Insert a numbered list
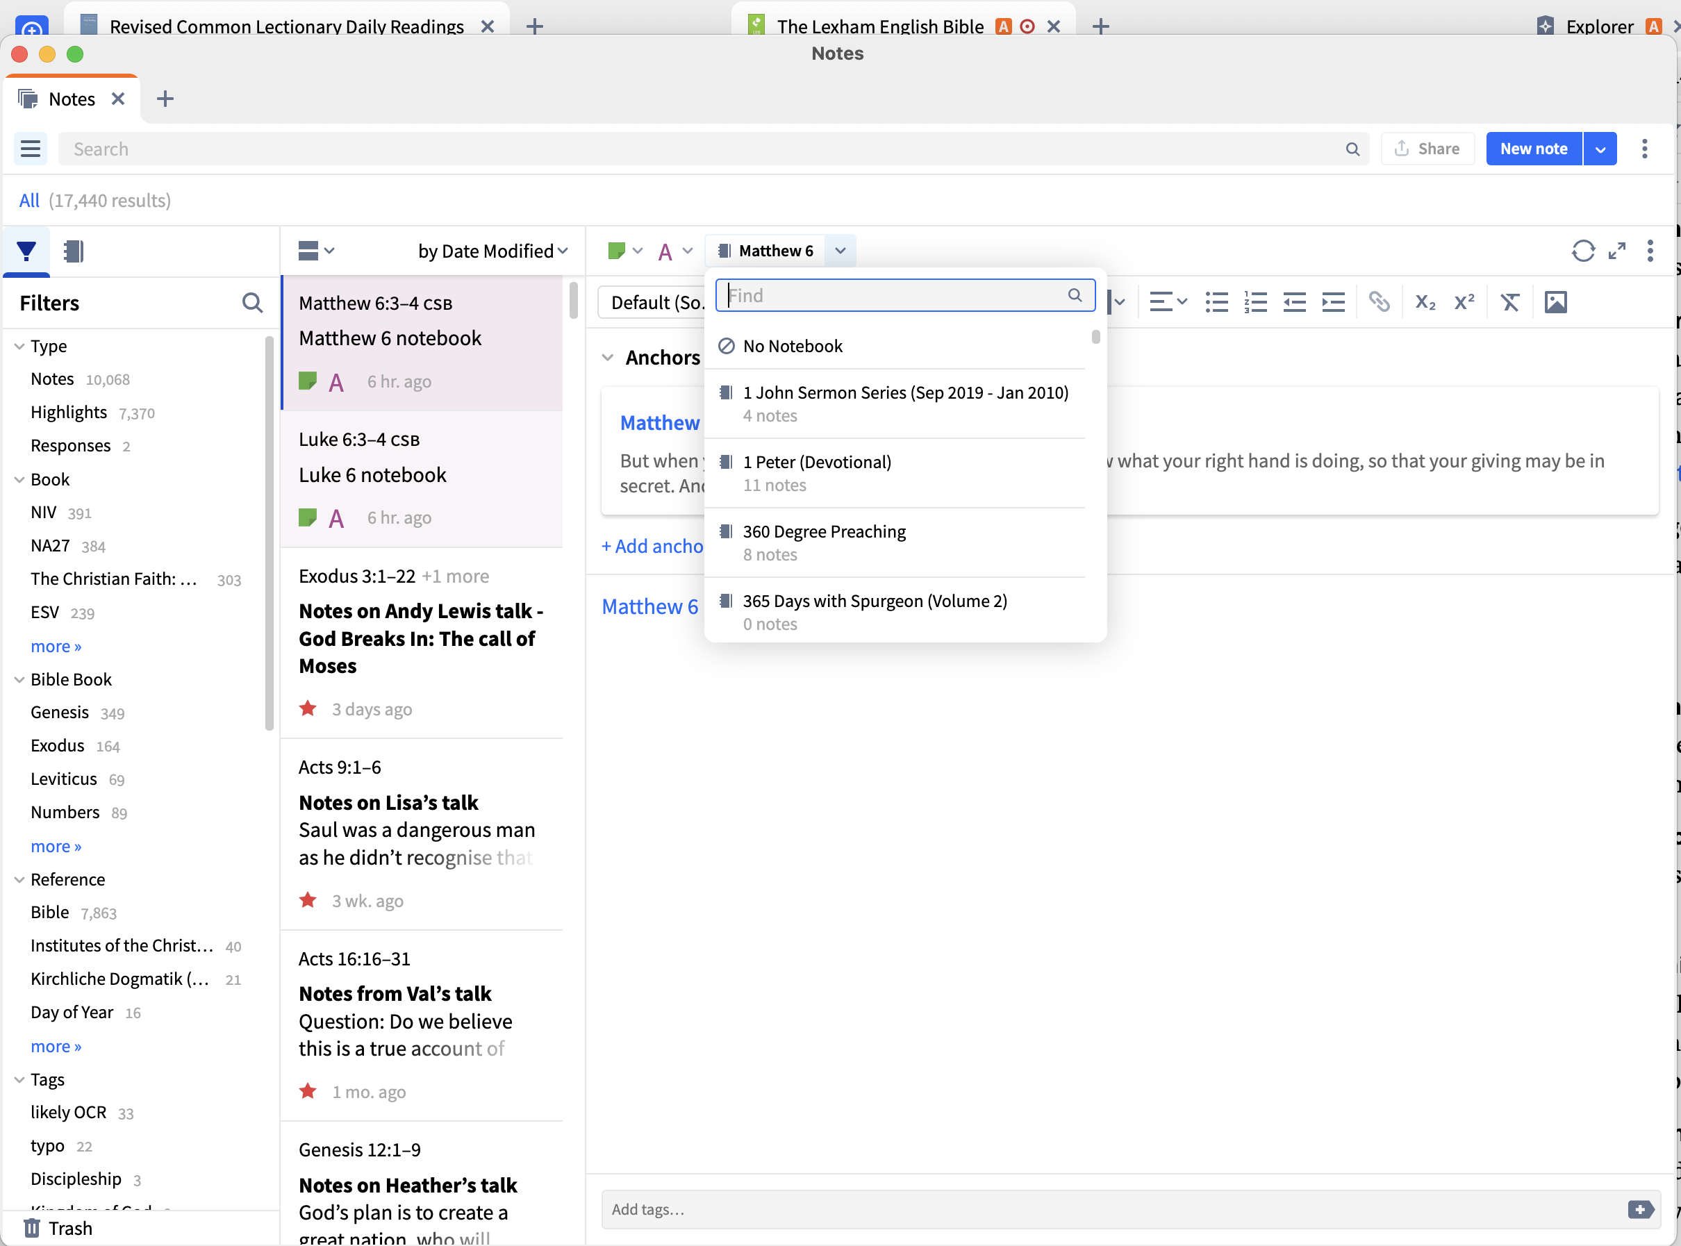The height and width of the screenshot is (1246, 1681). (x=1255, y=302)
